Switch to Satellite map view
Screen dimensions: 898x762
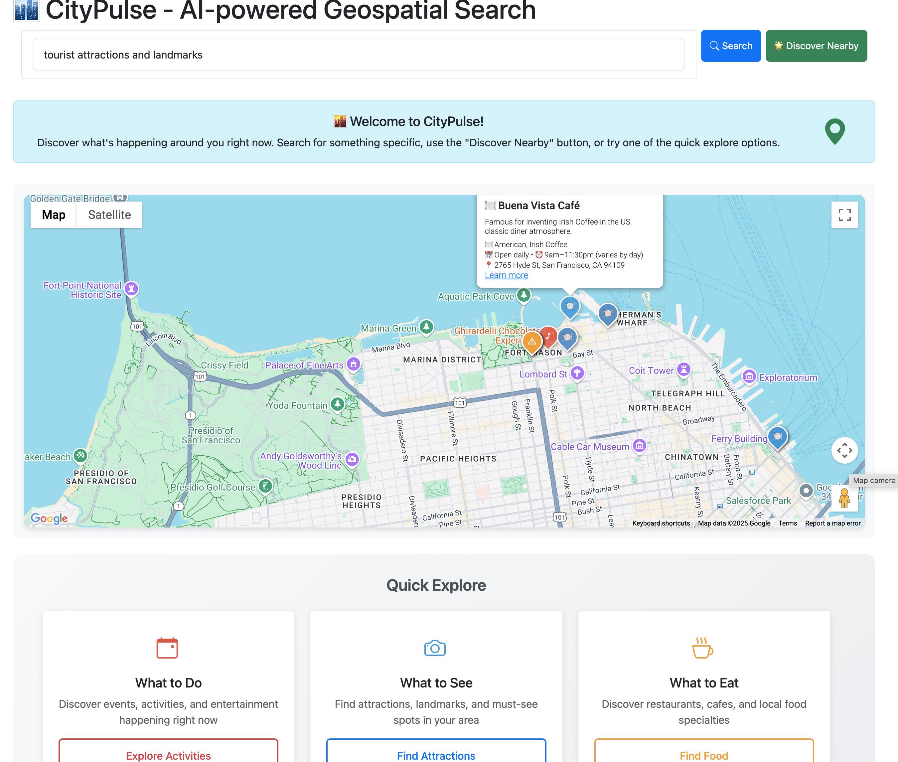pyautogui.click(x=109, y=215)
